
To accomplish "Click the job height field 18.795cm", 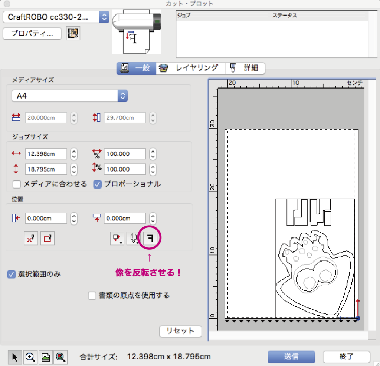I will tap(46, 169).
